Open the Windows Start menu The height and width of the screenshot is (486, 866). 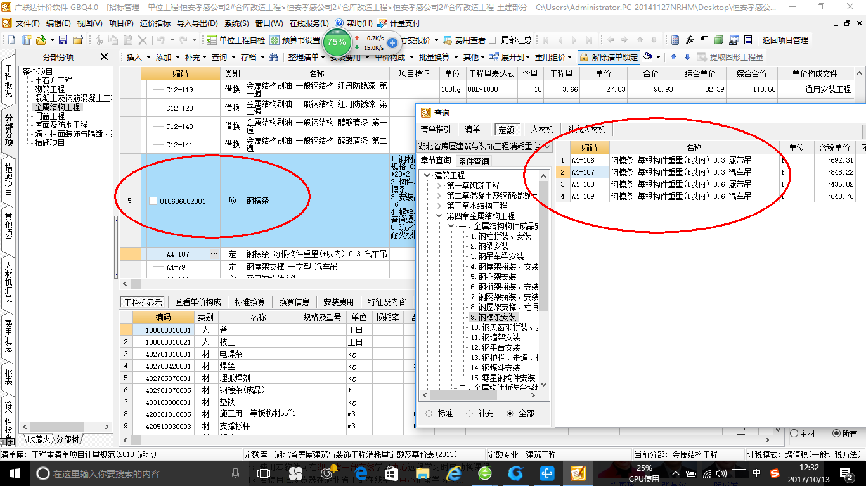click(15, 473)
